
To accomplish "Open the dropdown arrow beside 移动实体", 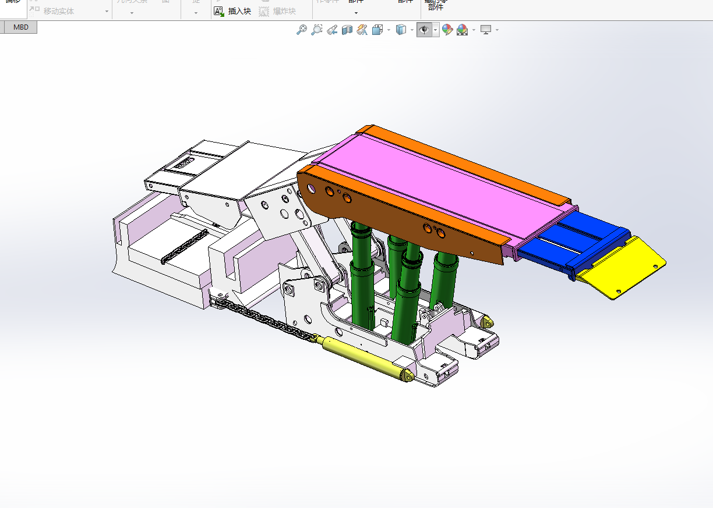I will 107,12.
